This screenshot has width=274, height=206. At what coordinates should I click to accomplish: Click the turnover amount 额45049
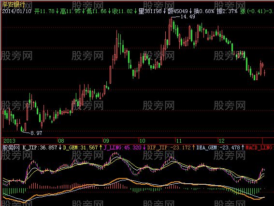point(177,12)
